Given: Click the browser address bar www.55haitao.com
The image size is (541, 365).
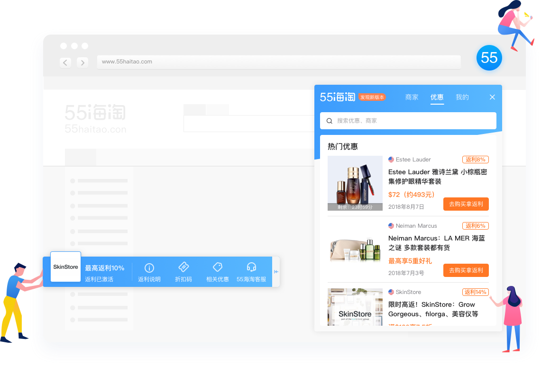Looking at the screenshot, I should [x=278, y=62].
